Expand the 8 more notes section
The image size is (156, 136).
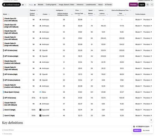pos(7,134)
